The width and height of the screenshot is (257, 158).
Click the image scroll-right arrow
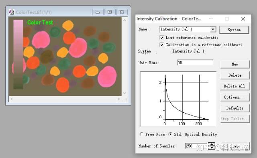tap(118, 99)
